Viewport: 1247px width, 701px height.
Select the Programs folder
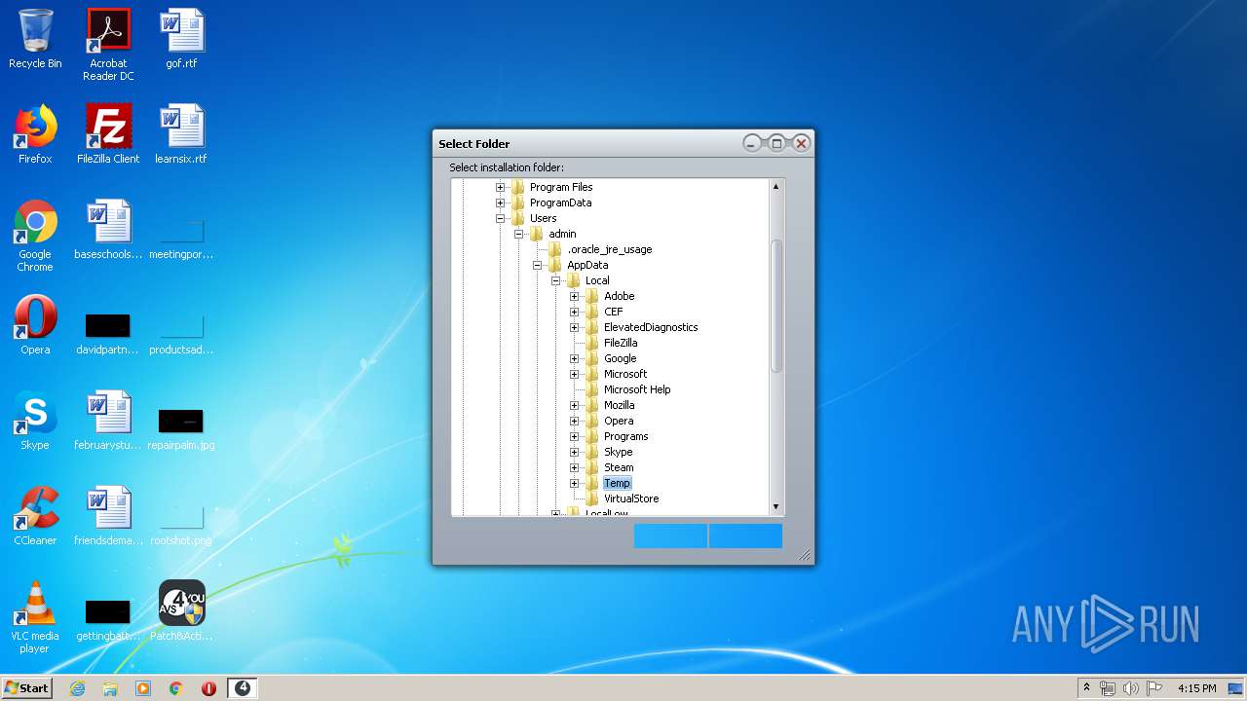[625, 436]
